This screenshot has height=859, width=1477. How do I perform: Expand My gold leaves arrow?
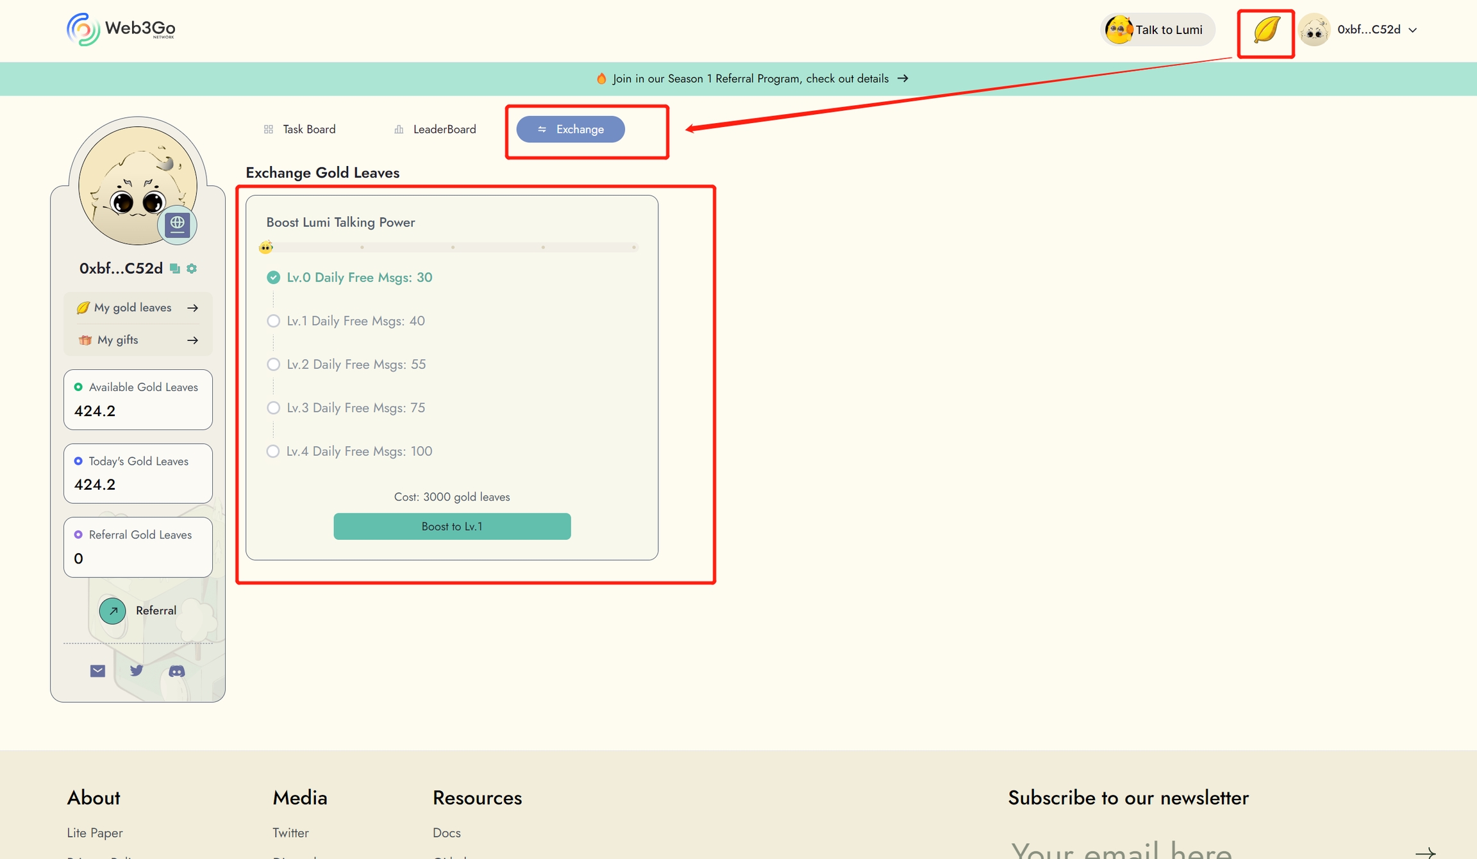(x=192, y=308)
